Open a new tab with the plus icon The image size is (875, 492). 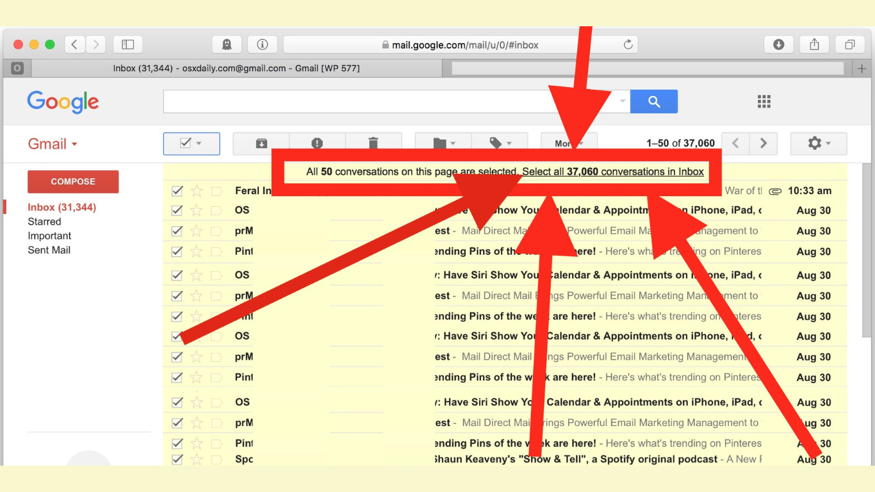[x=862, y=69]
